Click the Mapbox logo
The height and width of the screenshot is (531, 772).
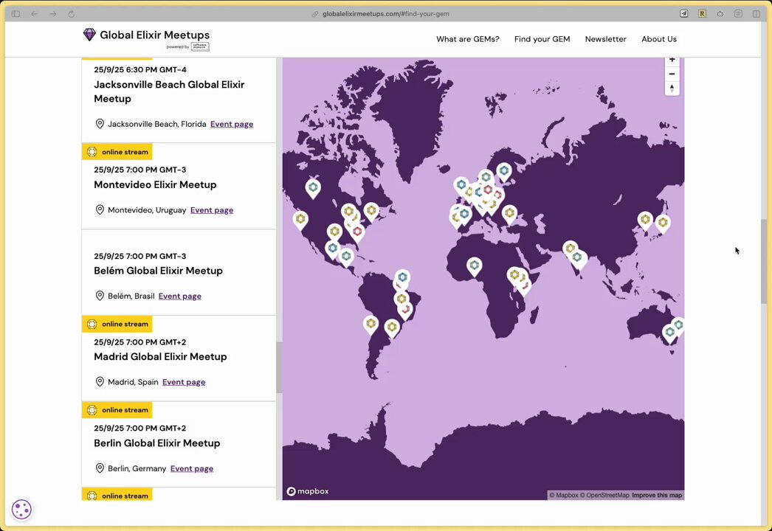(x=308, y=491)
